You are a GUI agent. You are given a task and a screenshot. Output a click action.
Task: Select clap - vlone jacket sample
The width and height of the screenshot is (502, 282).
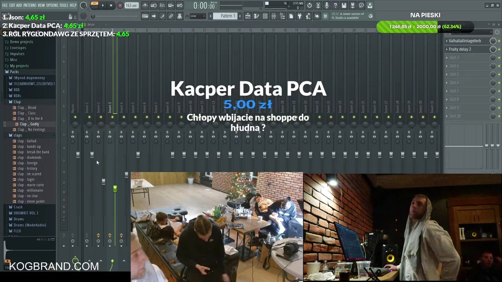tap(31, 201)
